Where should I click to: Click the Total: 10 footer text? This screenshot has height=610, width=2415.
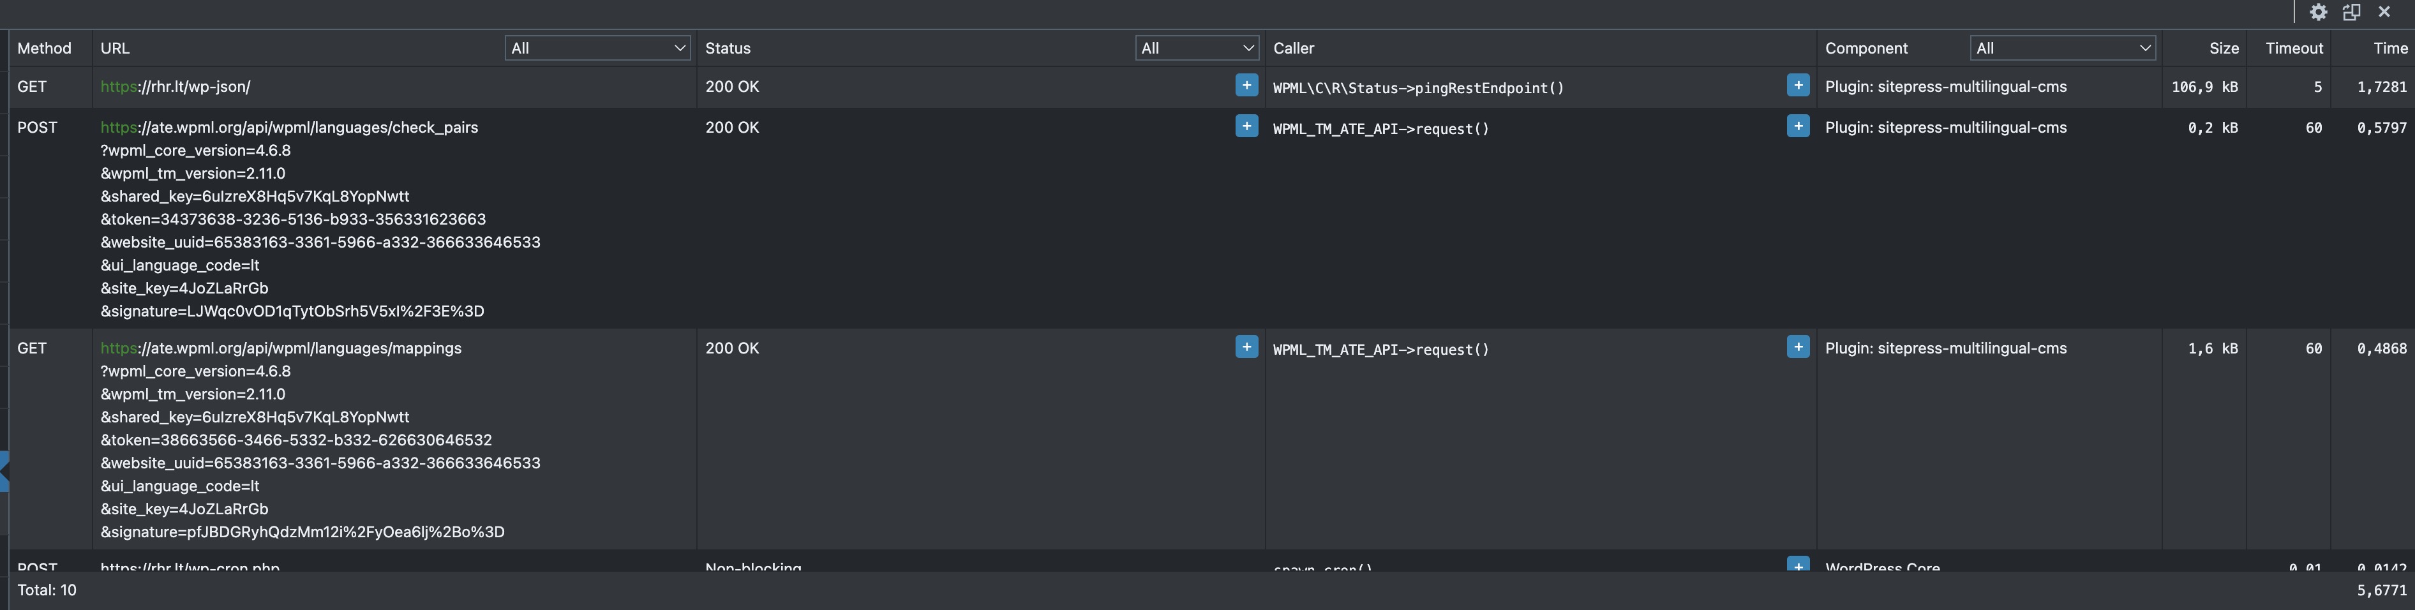(47, 590)
